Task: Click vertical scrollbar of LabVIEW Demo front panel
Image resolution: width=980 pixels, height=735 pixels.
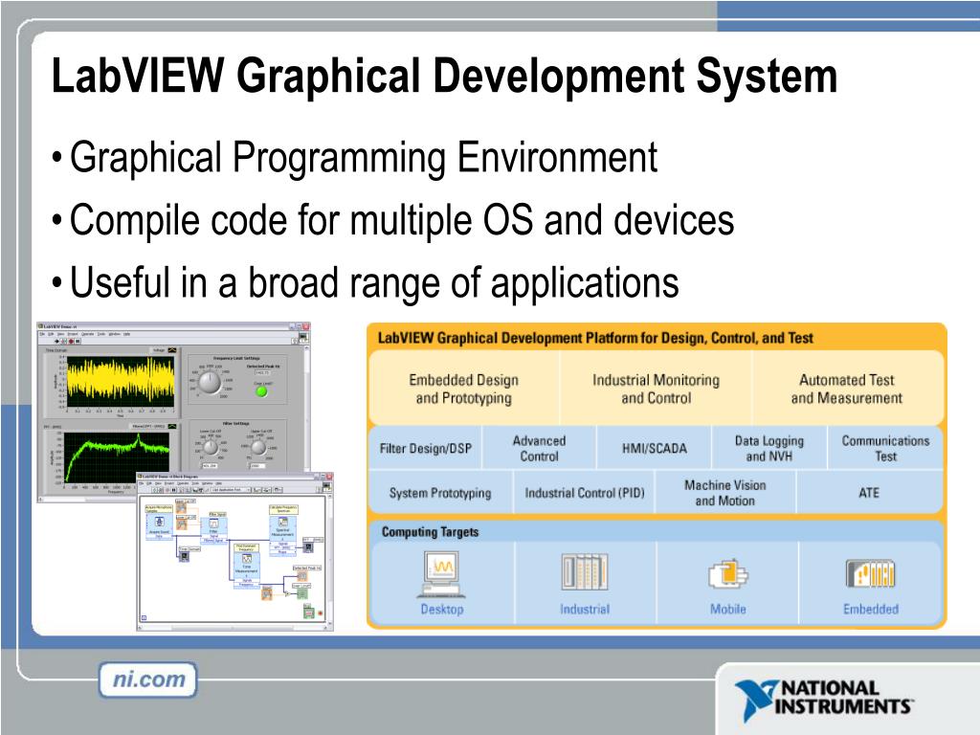Action: tap(307, 409)
